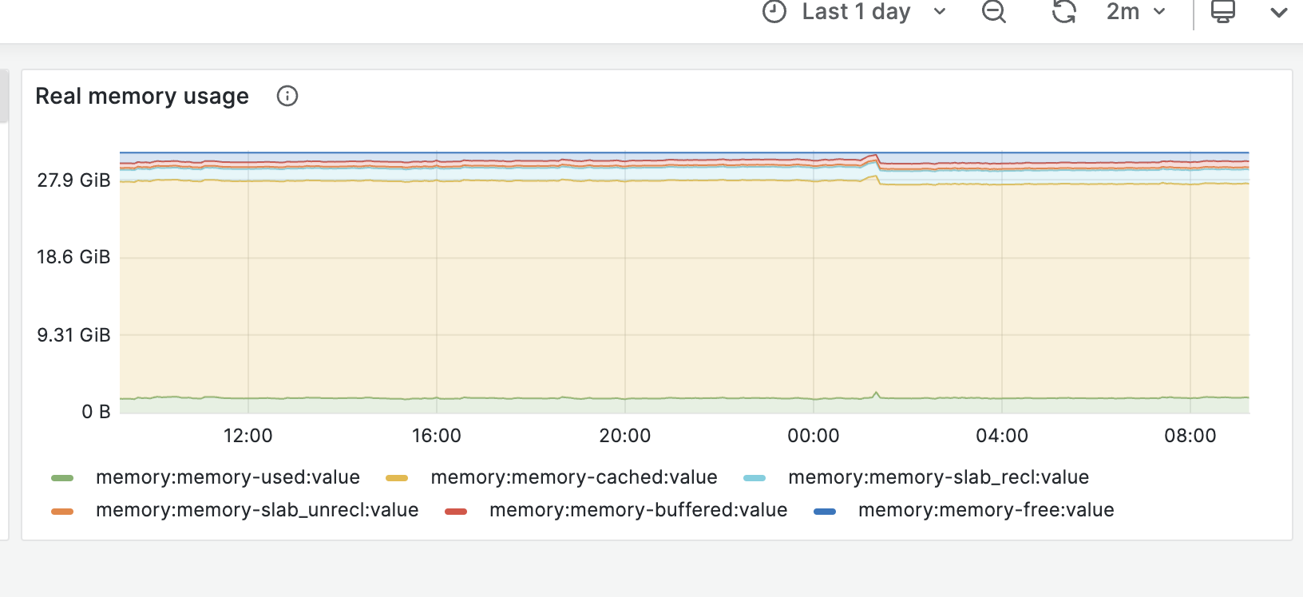Open the Real memory usage panel title menu
The image size is (1303, 597).
pyautogui.click(x=142, y=96)
